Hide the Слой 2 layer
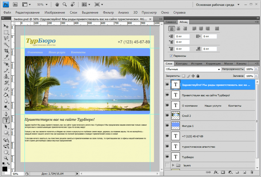This screenshot has height=177, width=261. coord(167,116)
